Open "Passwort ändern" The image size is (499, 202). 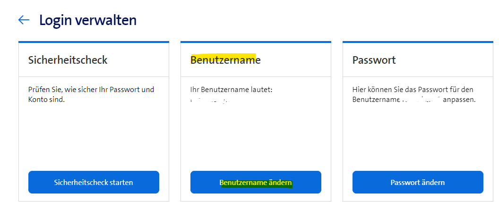418,182
